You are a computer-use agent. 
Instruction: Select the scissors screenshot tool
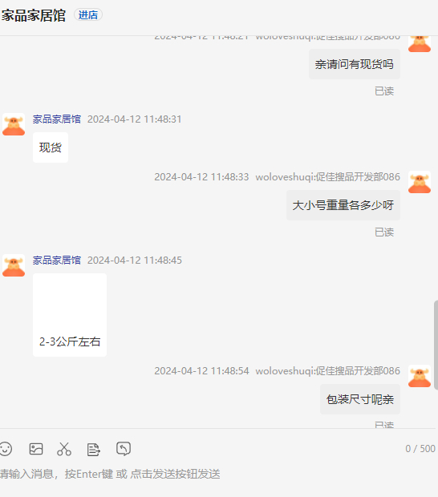tap(64, 449)
